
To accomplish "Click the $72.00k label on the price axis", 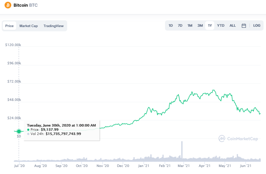I will (14, 82).
